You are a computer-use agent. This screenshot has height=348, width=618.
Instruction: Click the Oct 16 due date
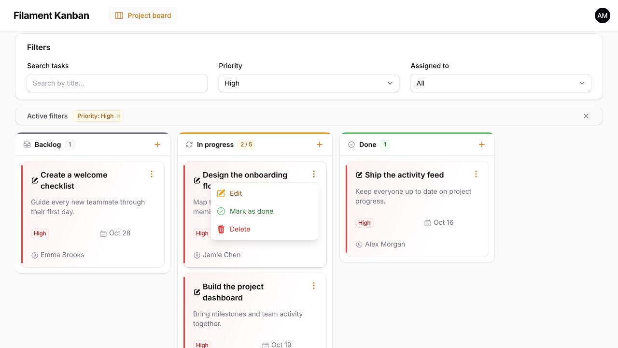[444, 222]
